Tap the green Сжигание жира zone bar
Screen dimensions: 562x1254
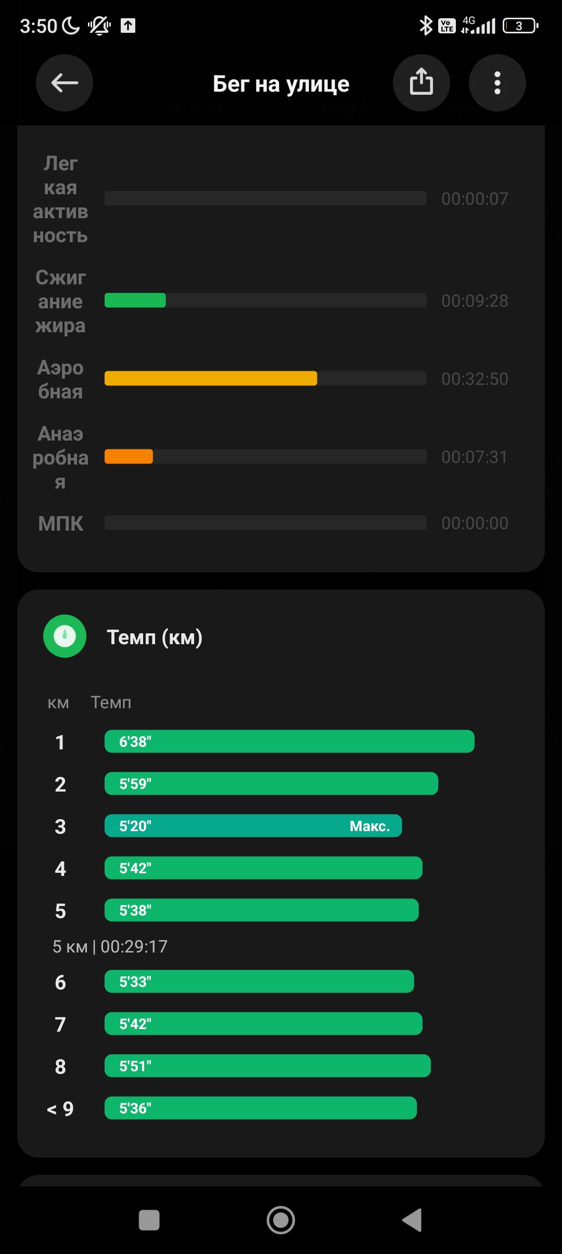[135, 300]
